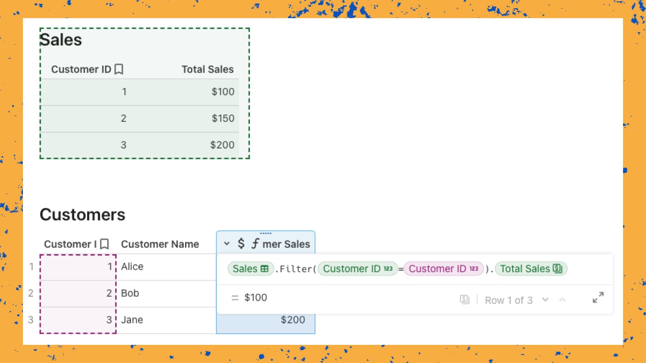Click the Total Sales column header in Sales table

pyautogui.click(x=208, y=69)
